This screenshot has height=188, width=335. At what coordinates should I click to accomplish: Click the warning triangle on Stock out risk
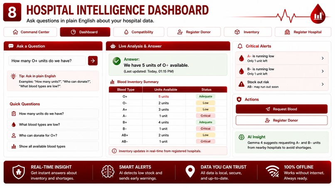pos(241,84)
